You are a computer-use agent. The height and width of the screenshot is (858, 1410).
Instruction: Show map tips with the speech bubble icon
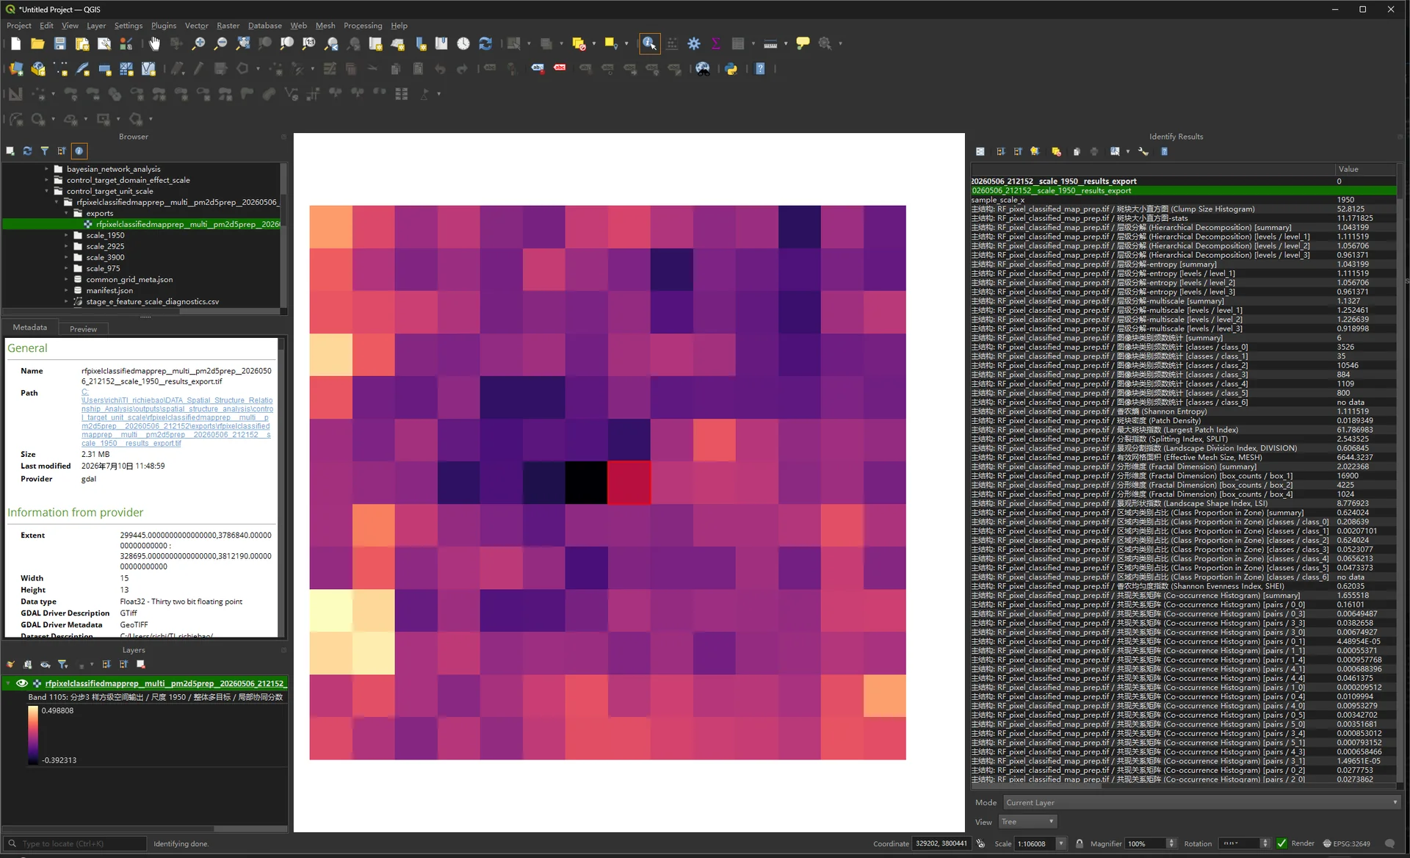point(803,44)
